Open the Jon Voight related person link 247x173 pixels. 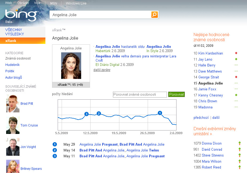(28, 147)
